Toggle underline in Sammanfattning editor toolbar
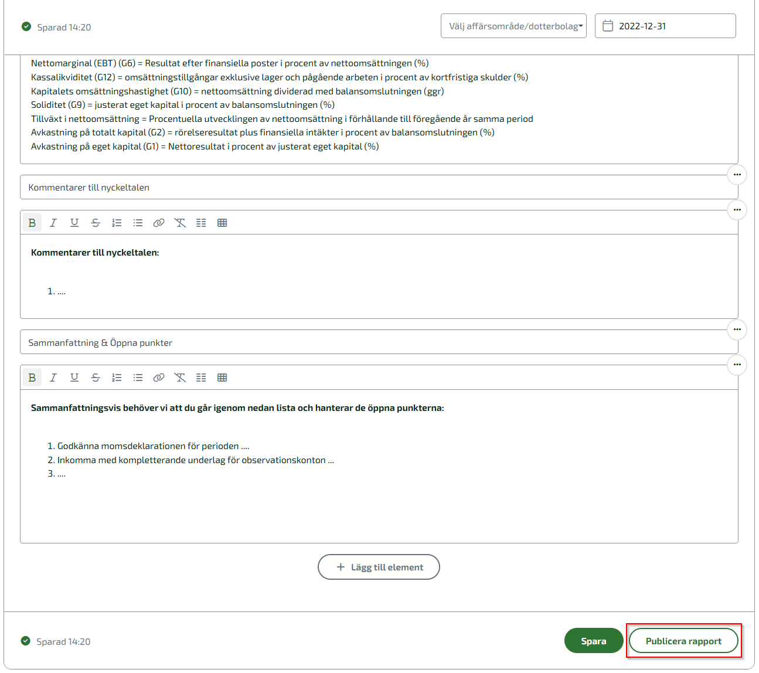 (x=74, y=378)
